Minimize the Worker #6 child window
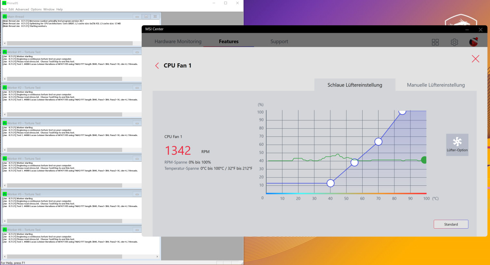The image size is (490, 265). (x=138, y=229)
